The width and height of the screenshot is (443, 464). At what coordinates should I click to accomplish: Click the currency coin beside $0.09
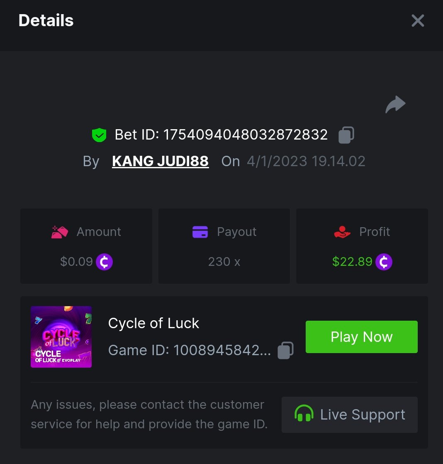104,262
